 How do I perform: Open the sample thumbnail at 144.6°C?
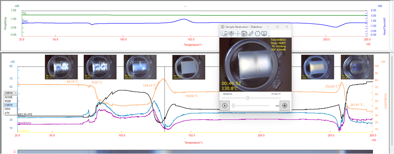click(189, 67)
